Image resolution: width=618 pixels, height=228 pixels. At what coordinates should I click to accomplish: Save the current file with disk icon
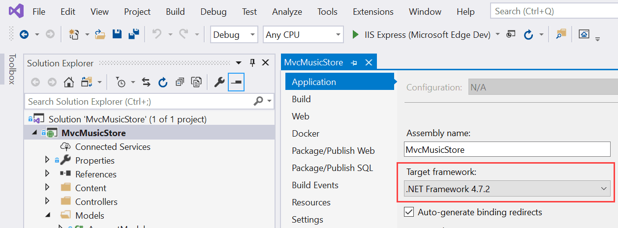[x=117, y=34]
